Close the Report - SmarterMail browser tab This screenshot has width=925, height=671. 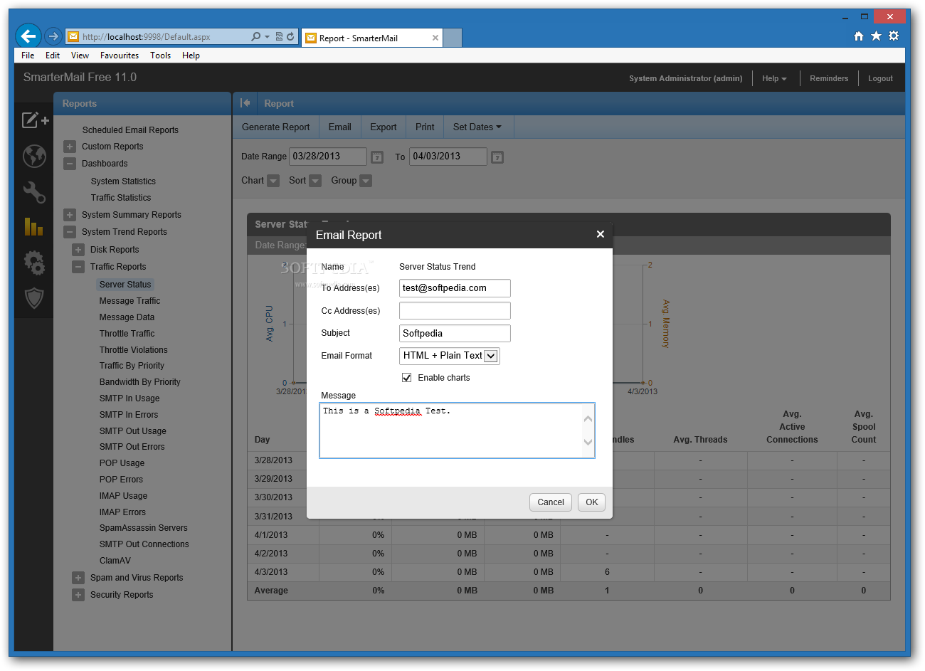(x=435, y=38)
